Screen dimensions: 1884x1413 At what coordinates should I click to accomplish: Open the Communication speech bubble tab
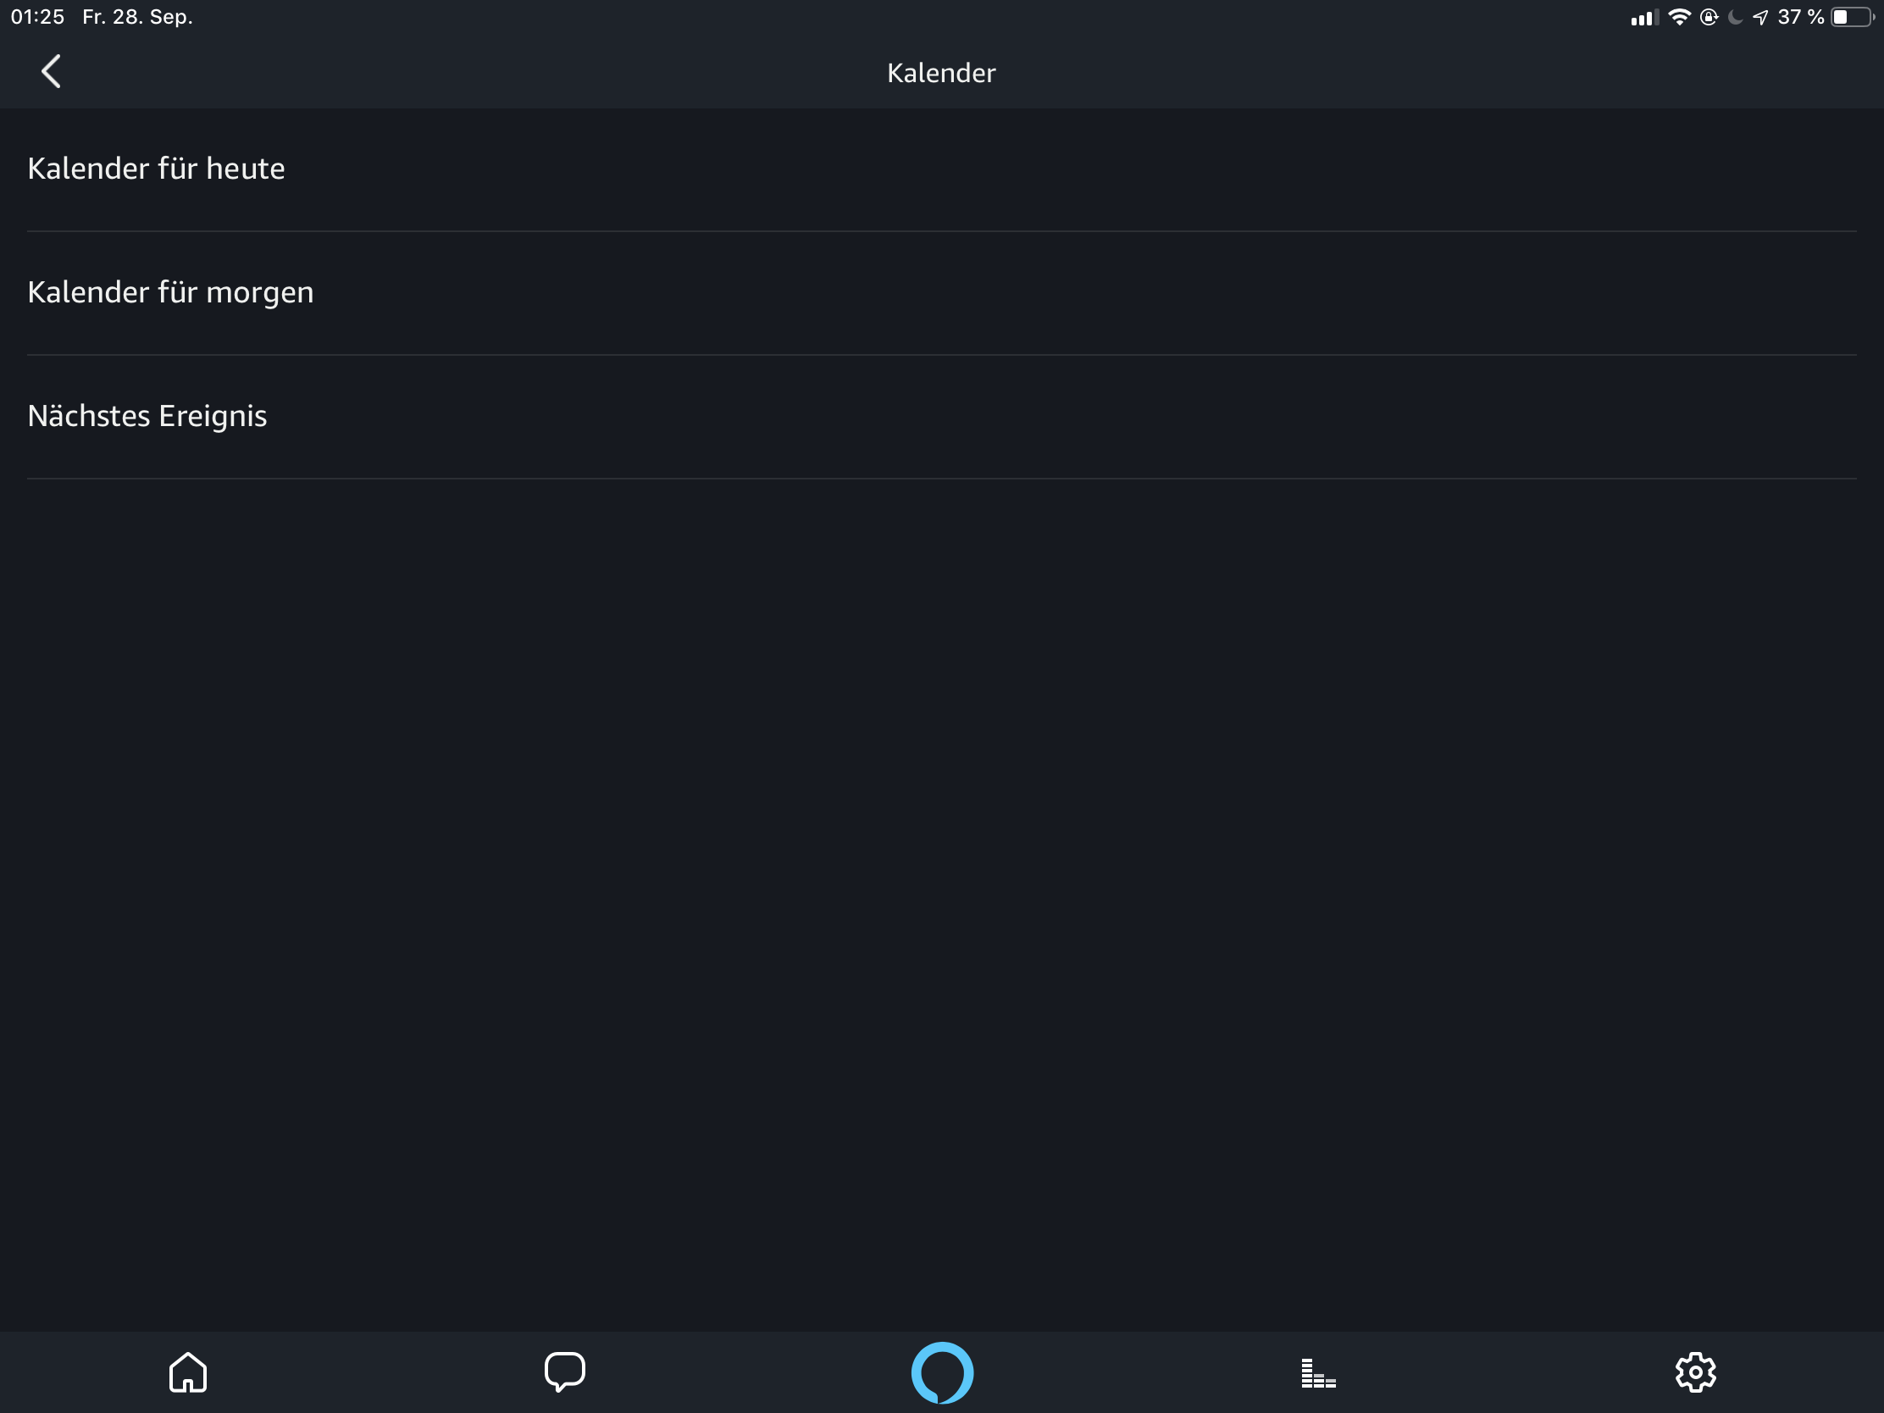[565, 1372]
